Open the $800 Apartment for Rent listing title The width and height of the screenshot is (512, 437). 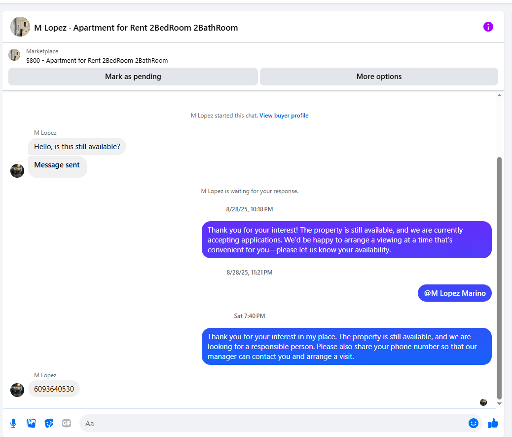[97, 61]
